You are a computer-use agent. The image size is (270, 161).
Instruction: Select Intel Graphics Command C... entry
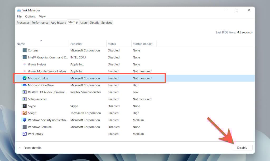pyautogui.click(x=48, y=57)
